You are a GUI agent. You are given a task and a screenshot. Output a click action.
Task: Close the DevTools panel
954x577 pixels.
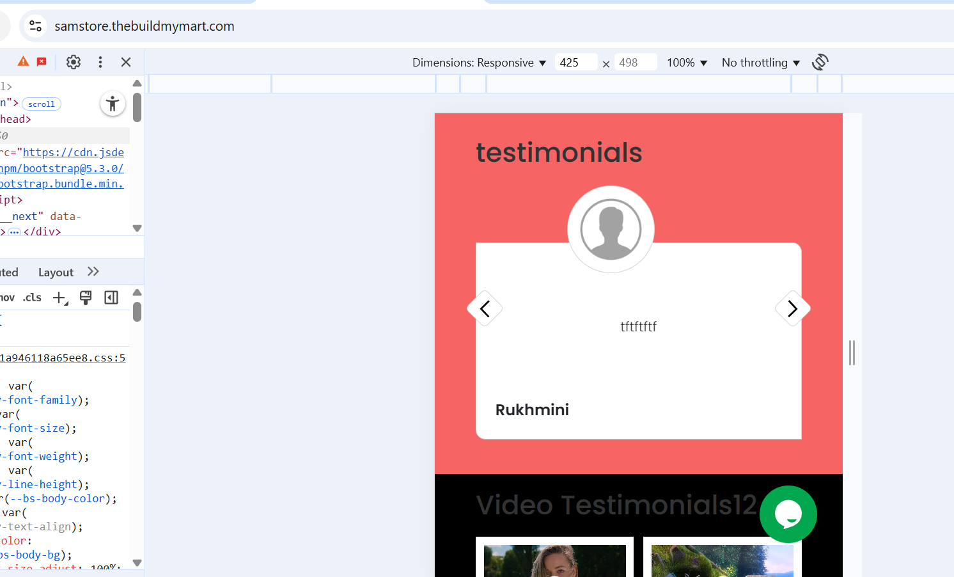click(x=126, y=62)
